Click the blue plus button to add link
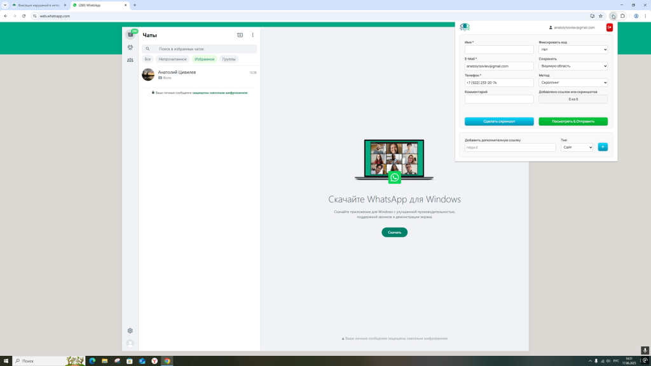The height and width of the screenshot is (366, 651). coord(603,147)
